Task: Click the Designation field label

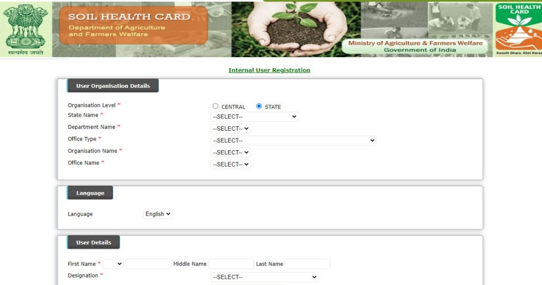Action: [x=83, y=275]
